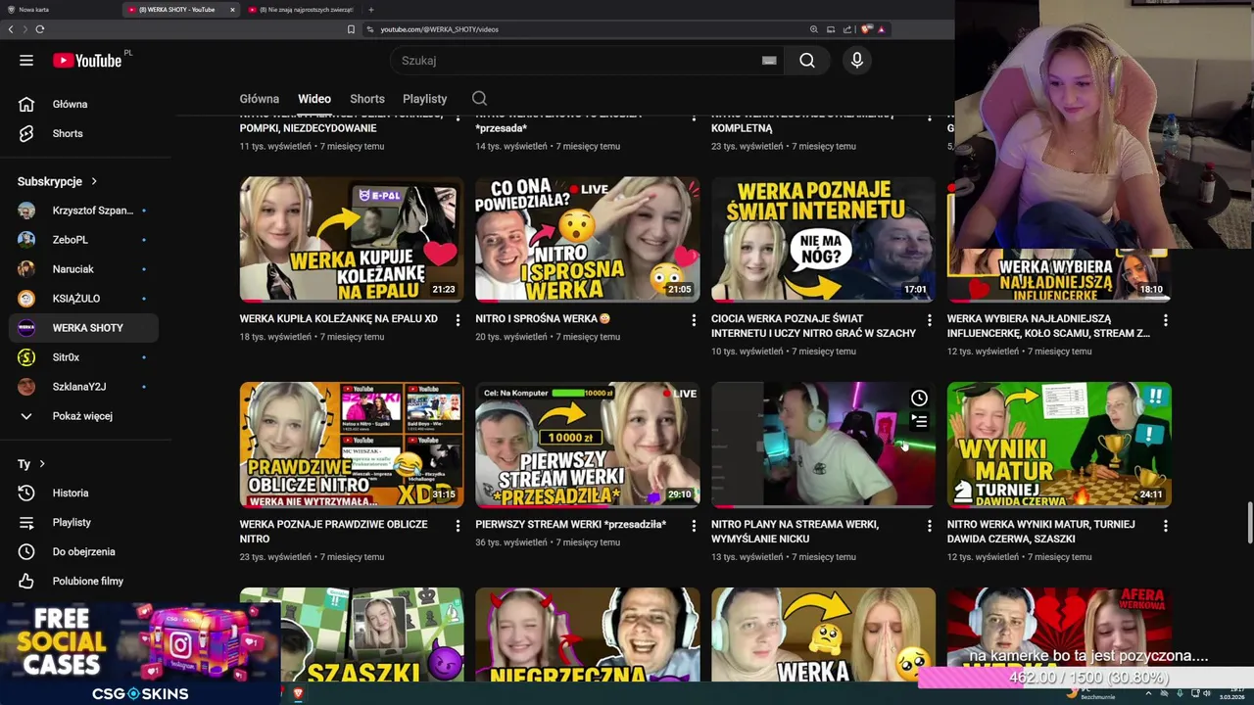This screenshot has width=1254, height=705.
Task: Start voice search with microphone icon
Action: coord(857,61)
